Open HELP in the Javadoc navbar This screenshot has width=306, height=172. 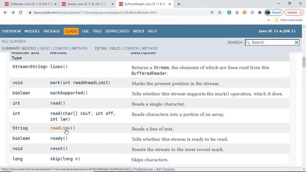[152, 31]
